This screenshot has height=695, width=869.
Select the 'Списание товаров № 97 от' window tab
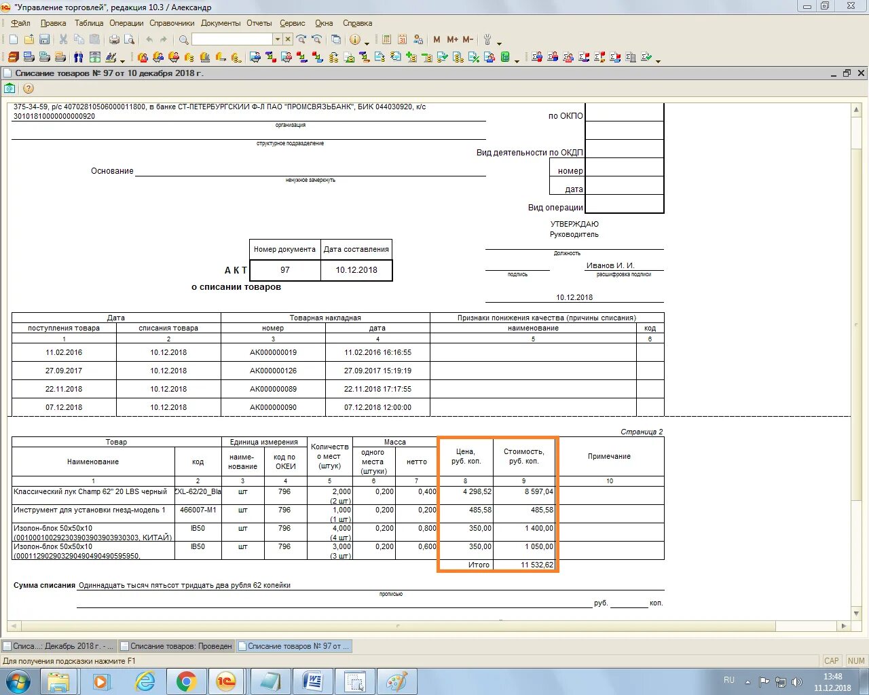[x=294, y=646]
